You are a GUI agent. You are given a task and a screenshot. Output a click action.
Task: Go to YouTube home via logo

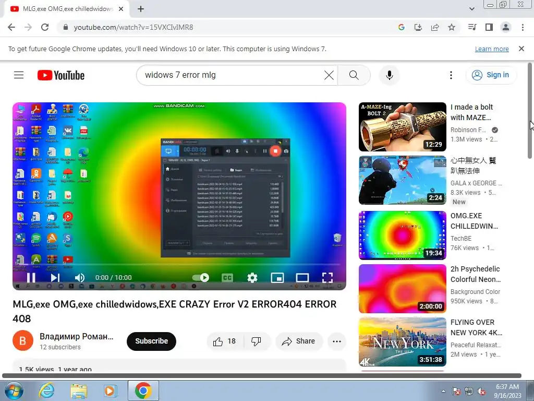(61, 75)
